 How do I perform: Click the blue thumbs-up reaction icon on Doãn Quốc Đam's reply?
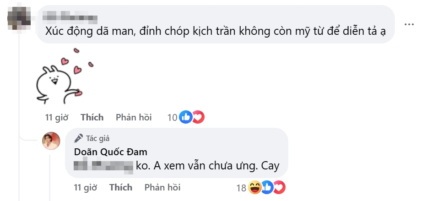point(268,187)
